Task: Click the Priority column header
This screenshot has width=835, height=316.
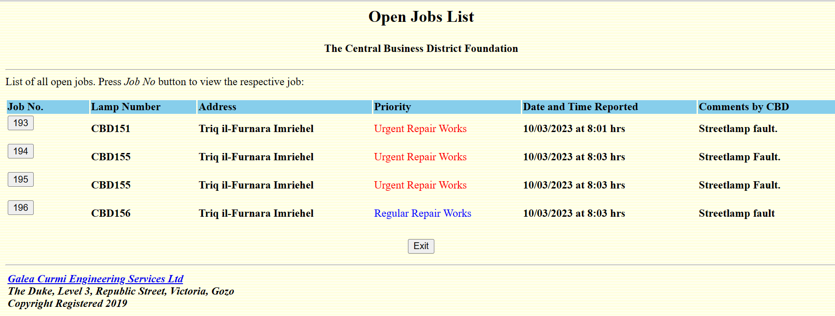Action: tap(392, 107)
